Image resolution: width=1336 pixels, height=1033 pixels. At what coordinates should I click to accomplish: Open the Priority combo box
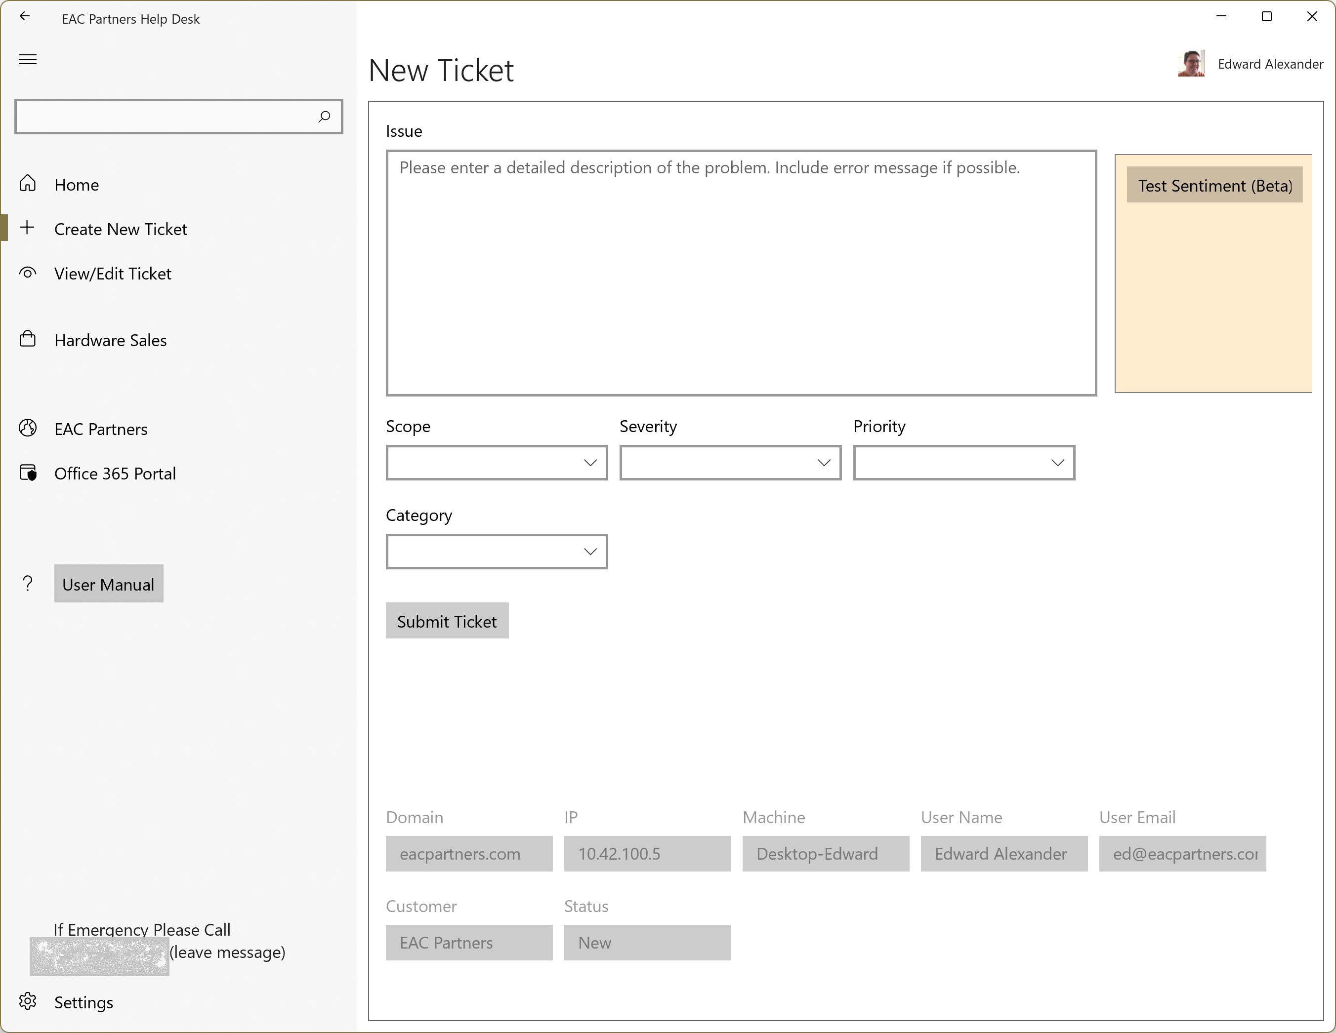(963, 463)
